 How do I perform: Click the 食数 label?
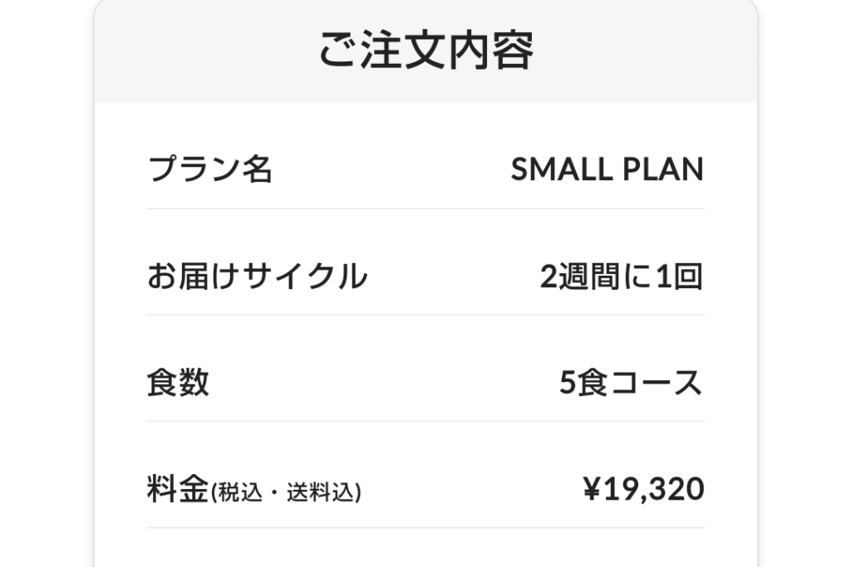tap(178, 384)
